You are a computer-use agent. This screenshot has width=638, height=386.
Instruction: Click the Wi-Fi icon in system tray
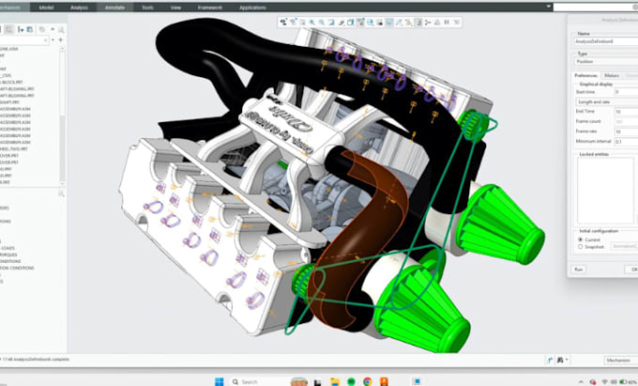605,382
